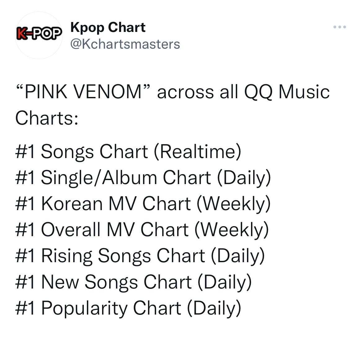Select the "#1 Overall MV Chart (Weekly)" line
The image size is (363, 344).
pyautogui.click(x=142, y=230)
